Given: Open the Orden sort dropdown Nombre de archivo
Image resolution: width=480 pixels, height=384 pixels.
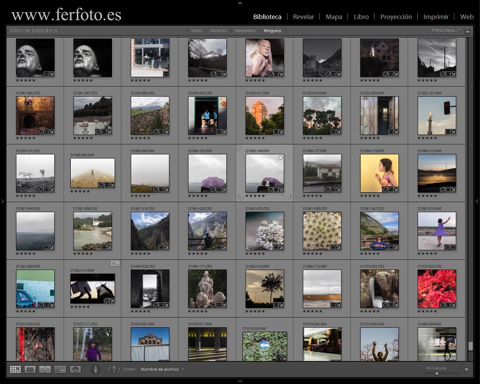Looking at the screenshot, I should (x=162, y=369).
